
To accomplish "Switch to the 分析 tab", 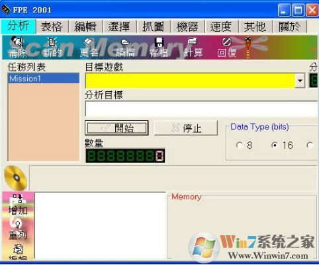I will [x=19, y=26].
